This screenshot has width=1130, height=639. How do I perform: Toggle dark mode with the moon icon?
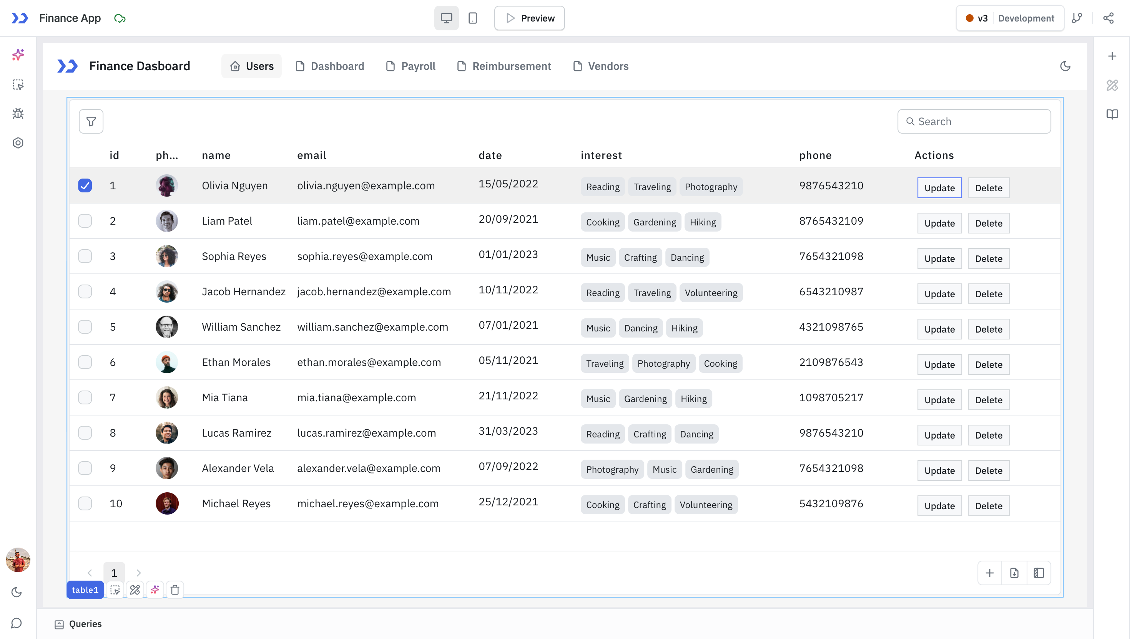[x=1065, y=66]
